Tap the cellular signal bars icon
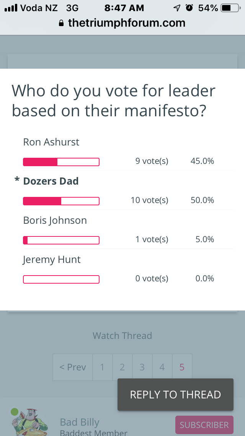The height and width of the screenshot is (436, 245). pos(11,8)
